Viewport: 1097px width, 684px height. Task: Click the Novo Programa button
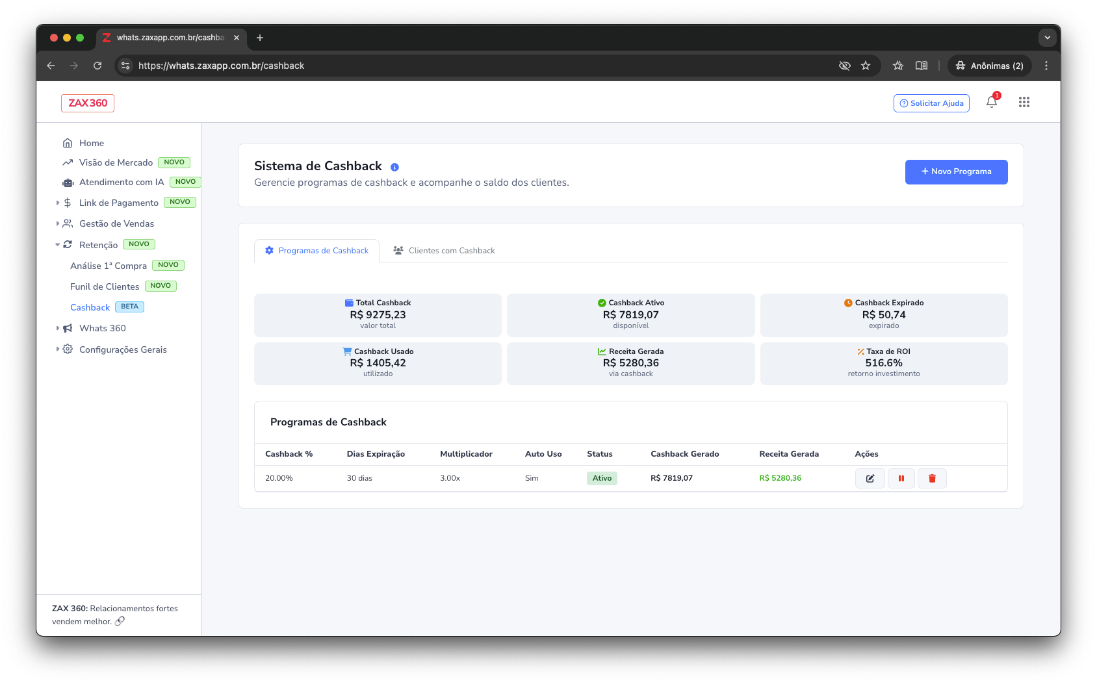pos(956,172)
